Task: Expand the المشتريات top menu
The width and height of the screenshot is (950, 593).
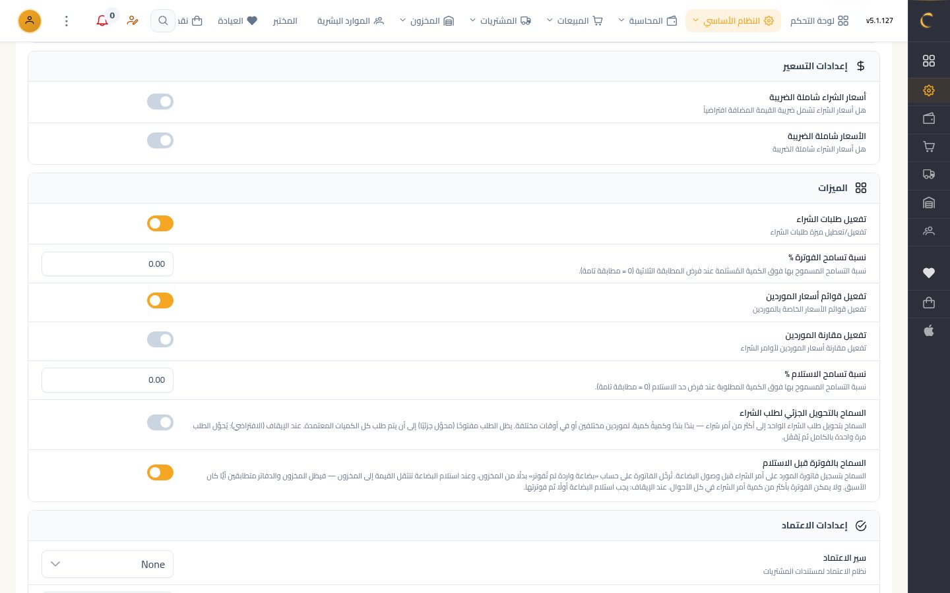Action: point(500,21)
